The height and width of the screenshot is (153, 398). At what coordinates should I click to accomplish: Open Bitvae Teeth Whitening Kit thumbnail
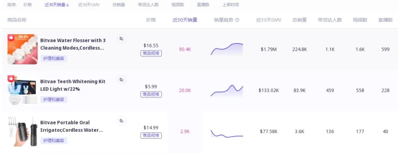click(22, 90)
